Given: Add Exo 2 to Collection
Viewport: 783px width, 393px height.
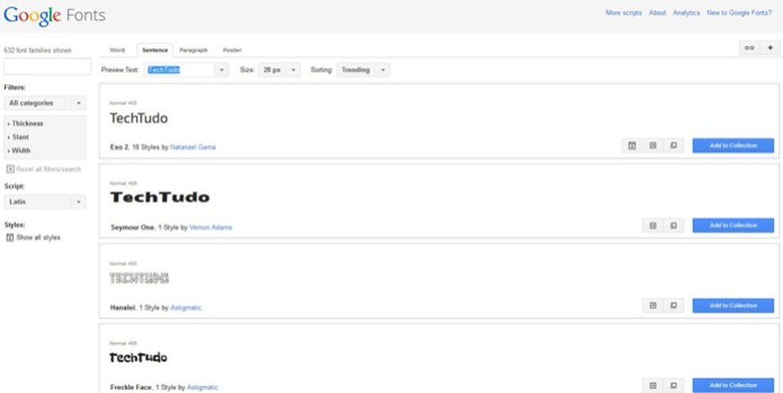Looking at the screenshot, I should pyautogui.click(x=733, y=146).
